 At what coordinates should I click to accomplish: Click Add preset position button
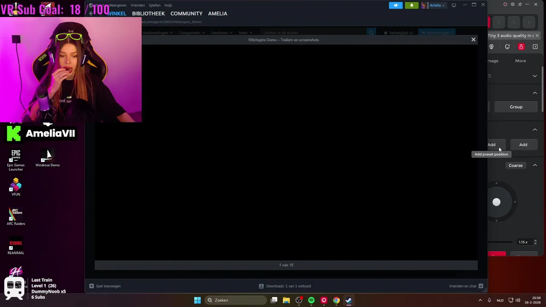pos(496,145)
